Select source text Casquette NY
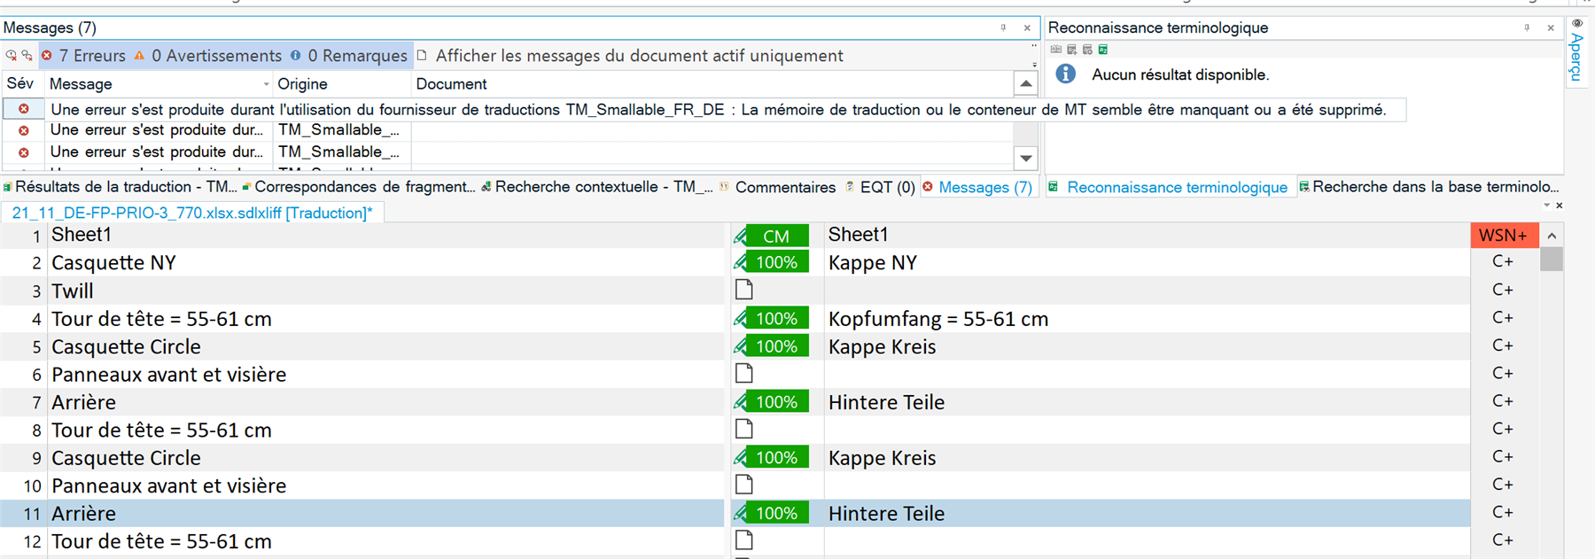Image resolution: width=1595 pixels, height=559 pixels. [x=113, y=263]
